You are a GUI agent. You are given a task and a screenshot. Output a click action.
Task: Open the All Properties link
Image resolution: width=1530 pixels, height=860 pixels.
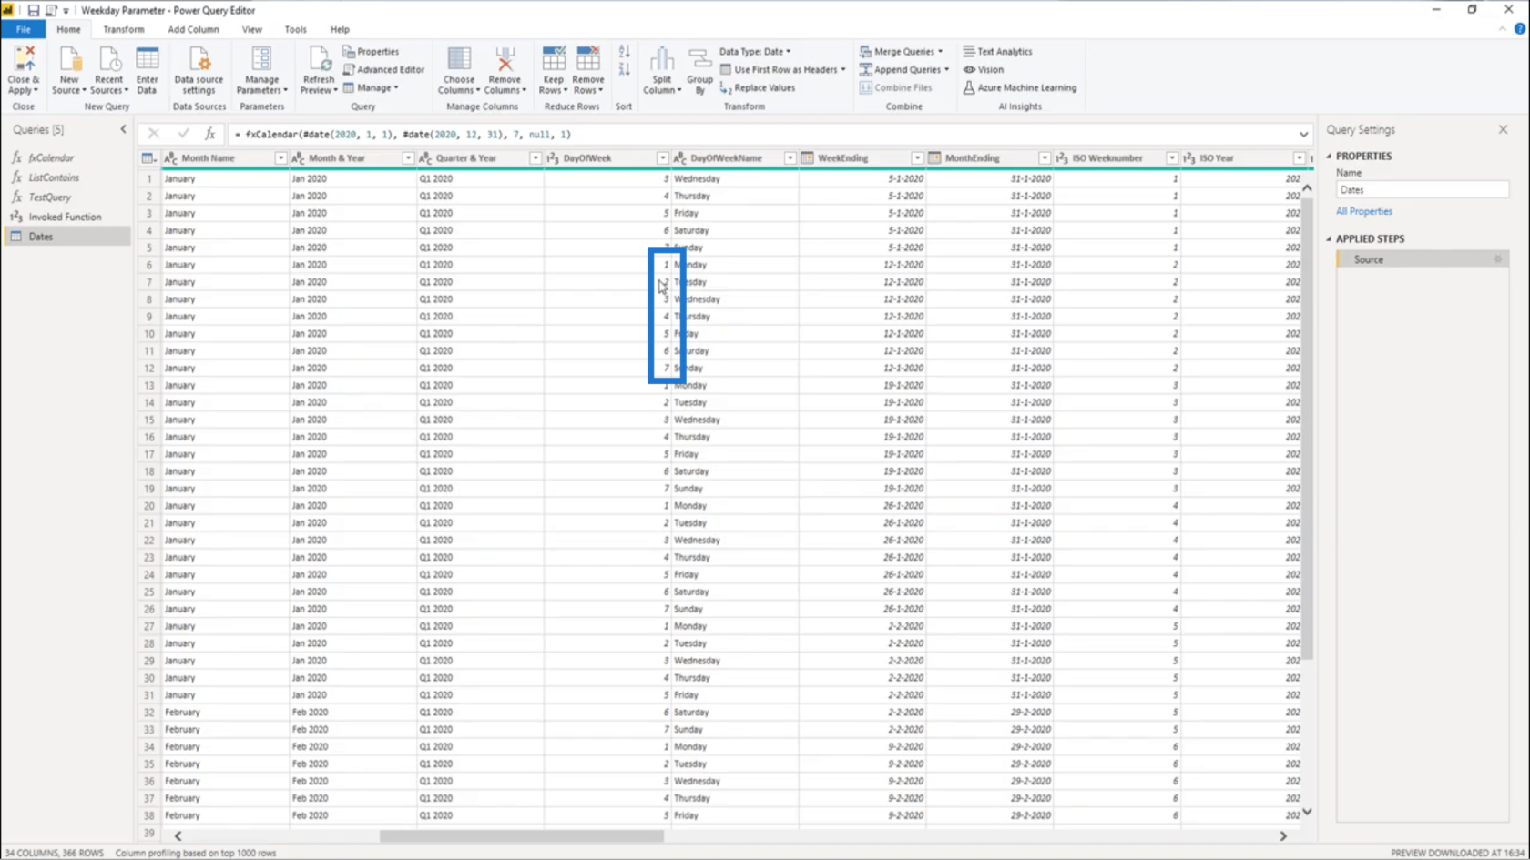point(1363,211)
